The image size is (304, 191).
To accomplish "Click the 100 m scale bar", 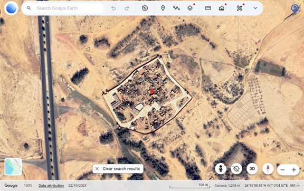I will (x=189, y=186).
